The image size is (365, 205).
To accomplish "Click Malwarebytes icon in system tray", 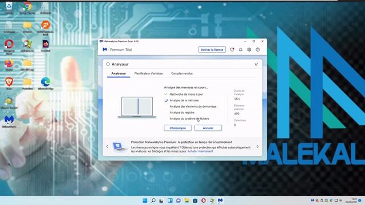I will tap(313, 200).
